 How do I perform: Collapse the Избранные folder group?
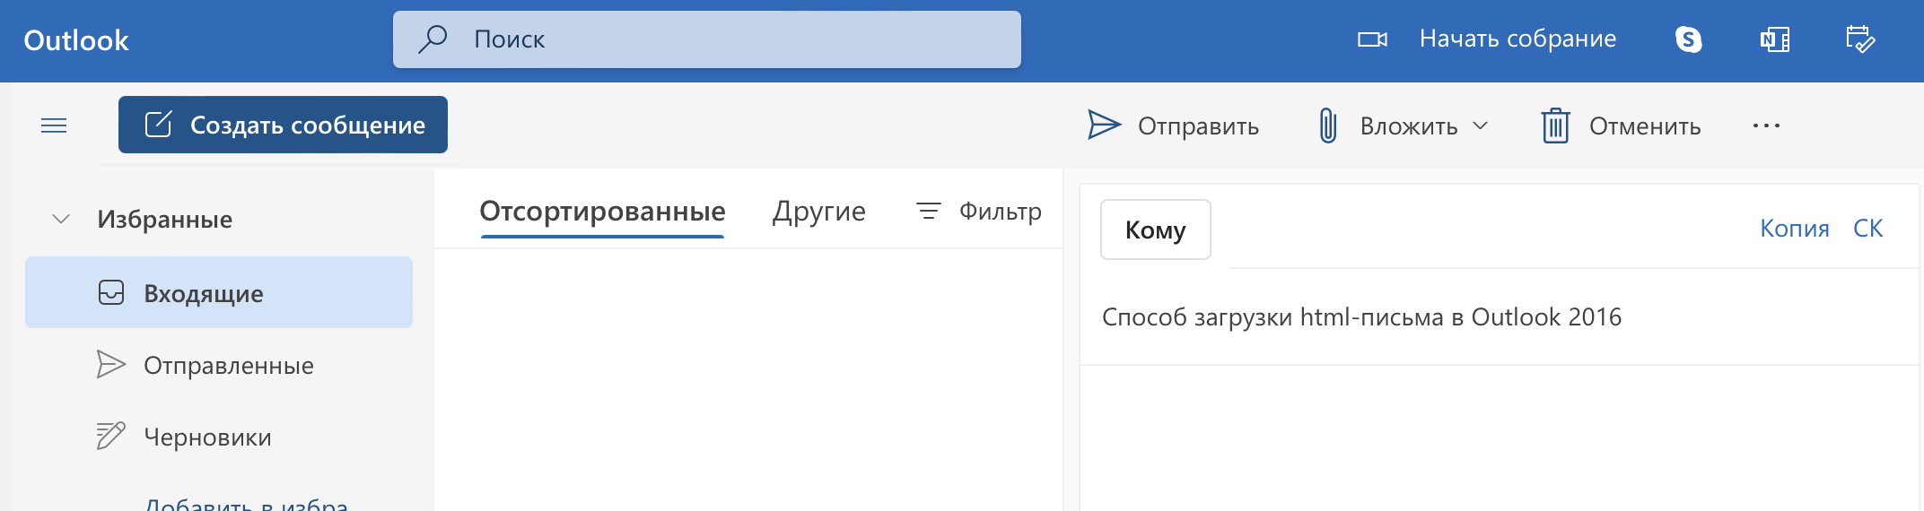tap(61, 219)
